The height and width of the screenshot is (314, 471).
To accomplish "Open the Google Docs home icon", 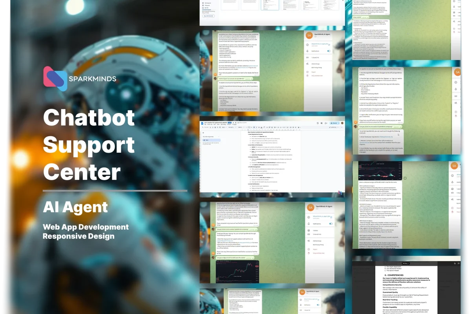I will 203,123.
